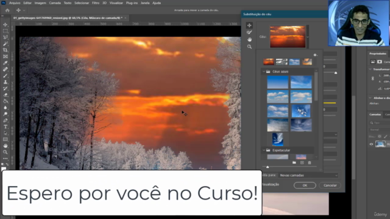Switch to the Camadas panel tab

tap(375, 114)
